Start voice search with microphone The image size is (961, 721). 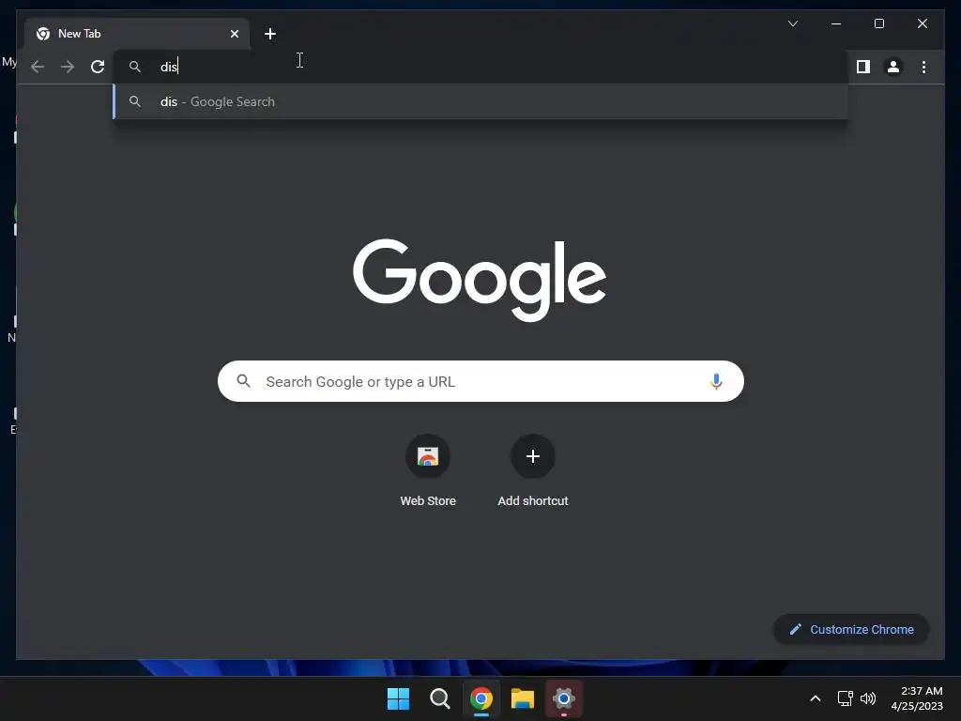(x=716, y=381)
